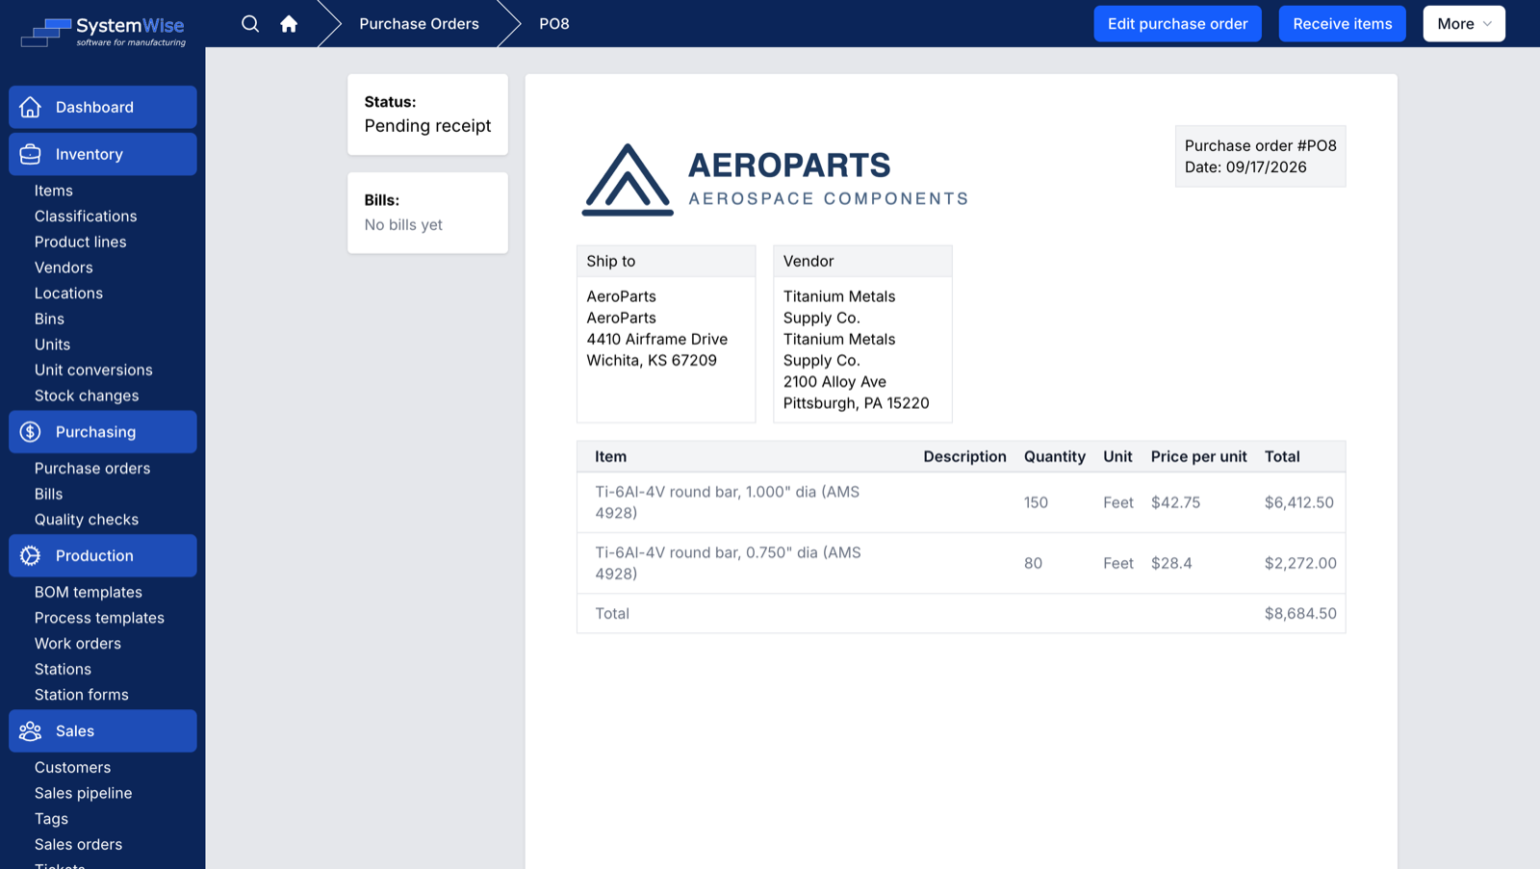This screenshot has height=869, width=1540.
Task: Open Purchase orders in the sidebar
Action: pyautogui.click(x=92, y=469)
